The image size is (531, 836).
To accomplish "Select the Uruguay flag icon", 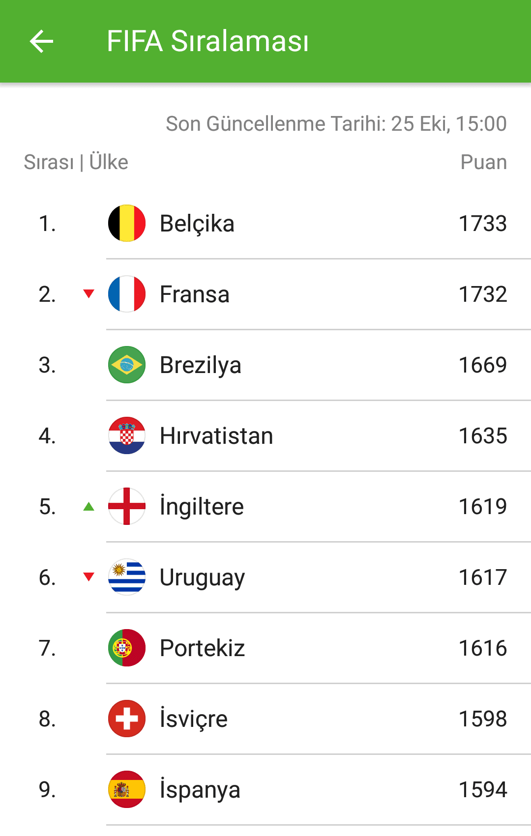I will [x=127, y=577].
